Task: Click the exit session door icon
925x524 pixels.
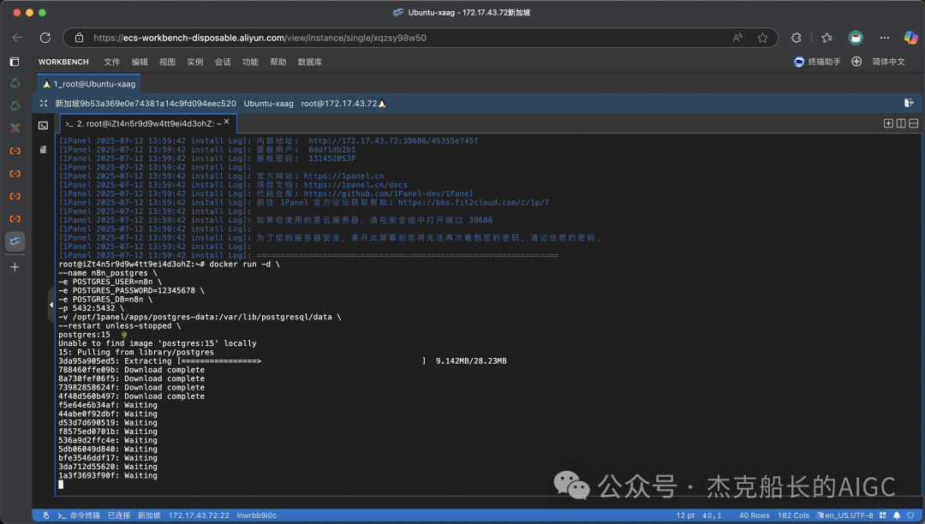Action: [909, 103]
